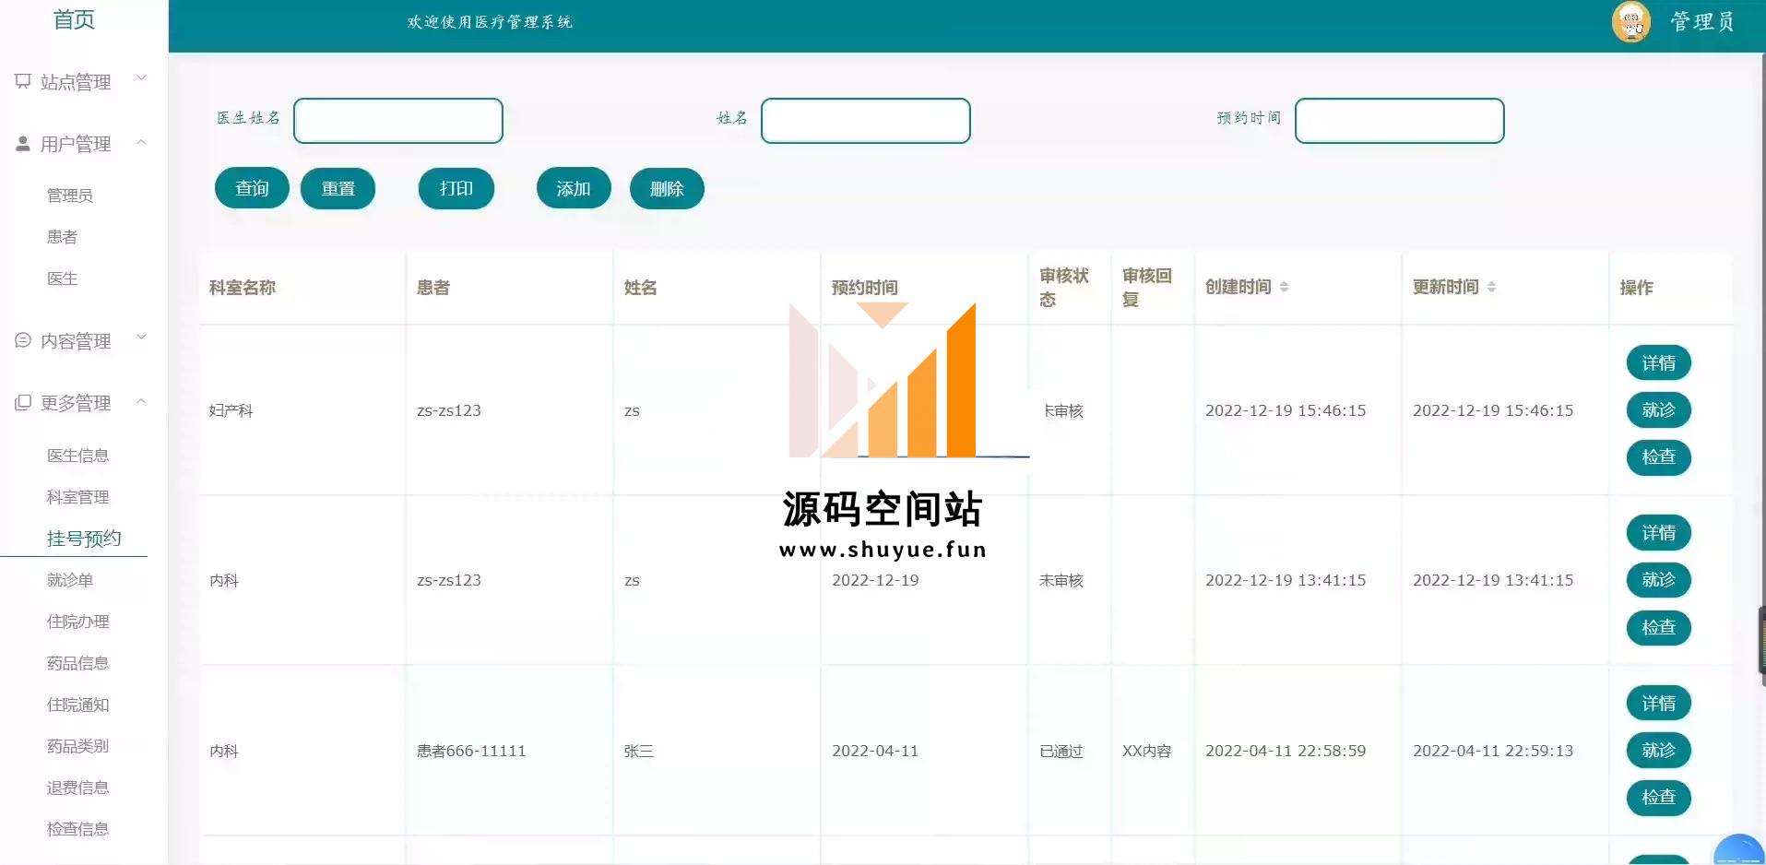The image size is (1766, 865).
Task: Open 医生信息 page
Action: tap(77, 456)
